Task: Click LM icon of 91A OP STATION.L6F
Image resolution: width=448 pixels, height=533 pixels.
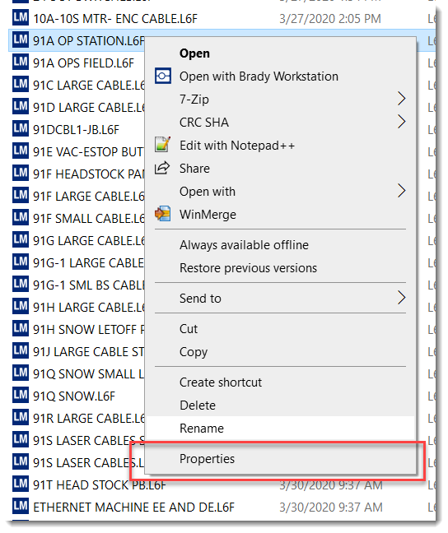Action: 20,39
